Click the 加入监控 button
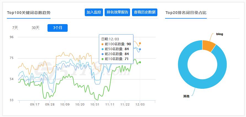 pyautogui.click(x=94, y=12)
